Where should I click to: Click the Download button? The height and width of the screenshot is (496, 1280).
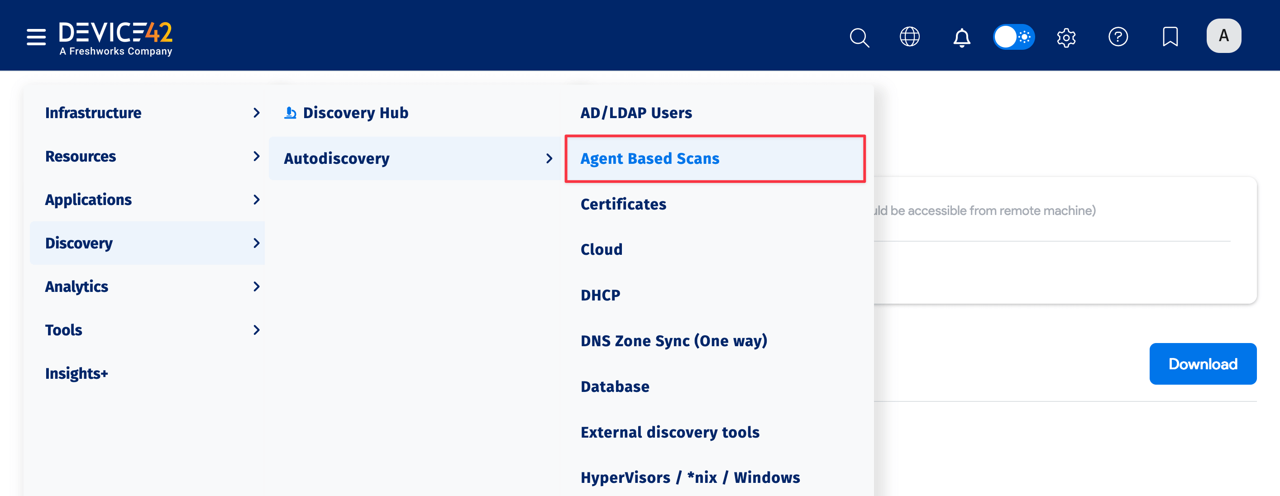point(1203,363)
